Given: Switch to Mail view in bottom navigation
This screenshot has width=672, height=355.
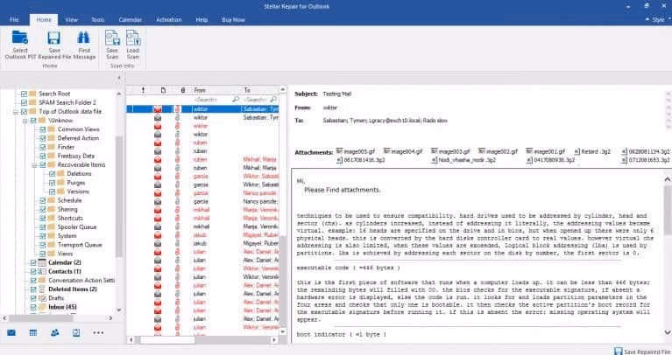Looking at the screenshot, I should pos(11,333).
